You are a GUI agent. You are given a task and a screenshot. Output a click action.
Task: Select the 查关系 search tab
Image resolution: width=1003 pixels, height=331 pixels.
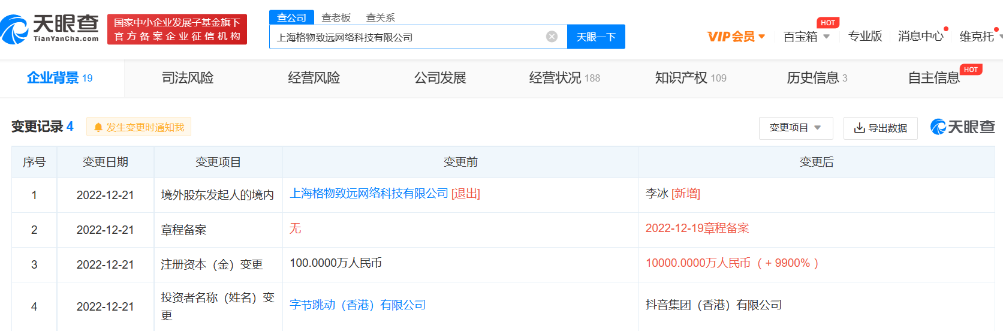[x=381, y=17]
